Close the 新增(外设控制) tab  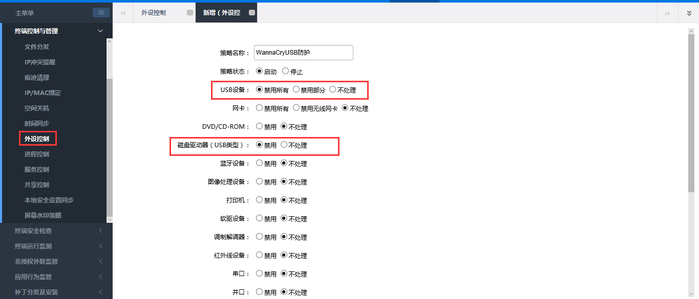251,13
